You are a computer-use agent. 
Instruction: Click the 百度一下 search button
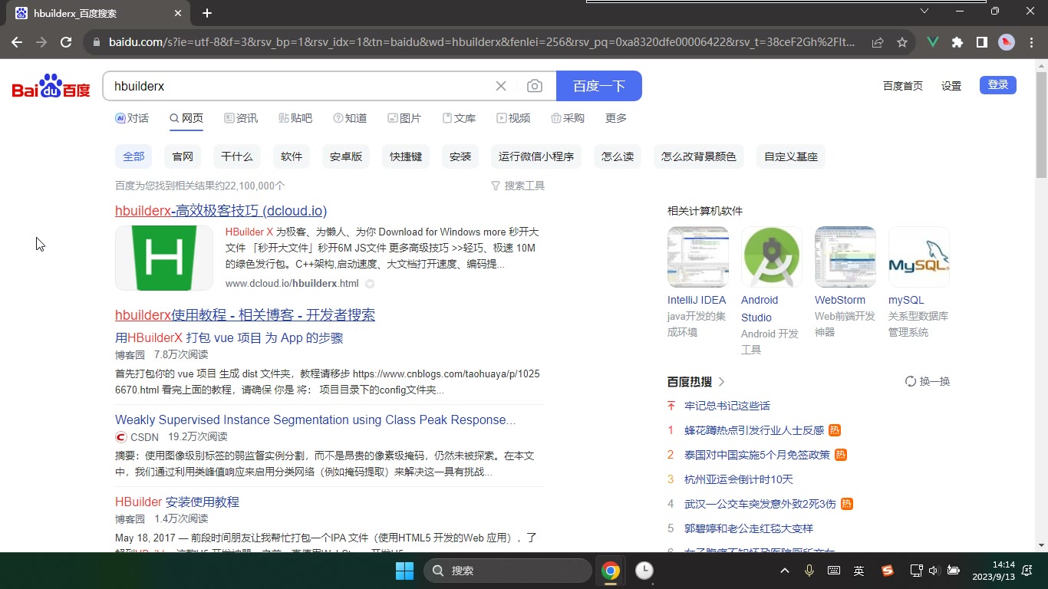tap(599, 86)
